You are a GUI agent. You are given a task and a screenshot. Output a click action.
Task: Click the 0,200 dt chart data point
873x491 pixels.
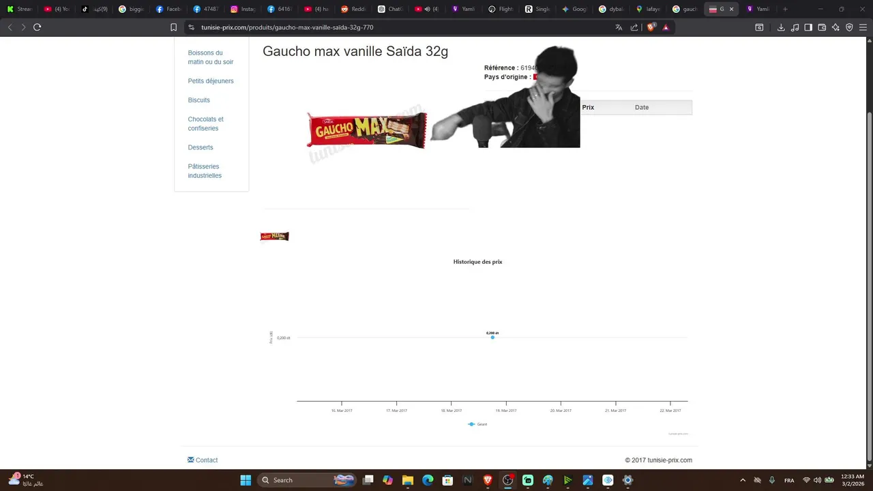492,338
